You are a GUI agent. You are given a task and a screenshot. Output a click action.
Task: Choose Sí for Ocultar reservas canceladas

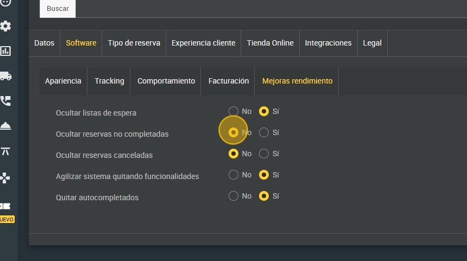click(x=264, y=154)
